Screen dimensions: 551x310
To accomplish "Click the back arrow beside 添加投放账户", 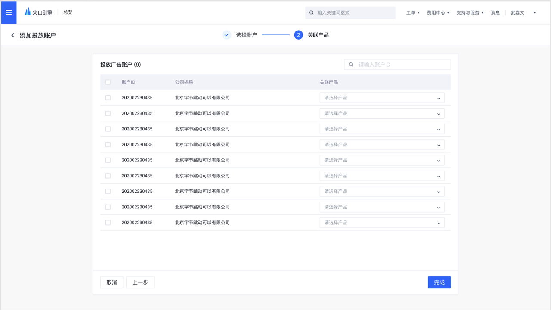I will pyautogui.click(x=12, y=35).
